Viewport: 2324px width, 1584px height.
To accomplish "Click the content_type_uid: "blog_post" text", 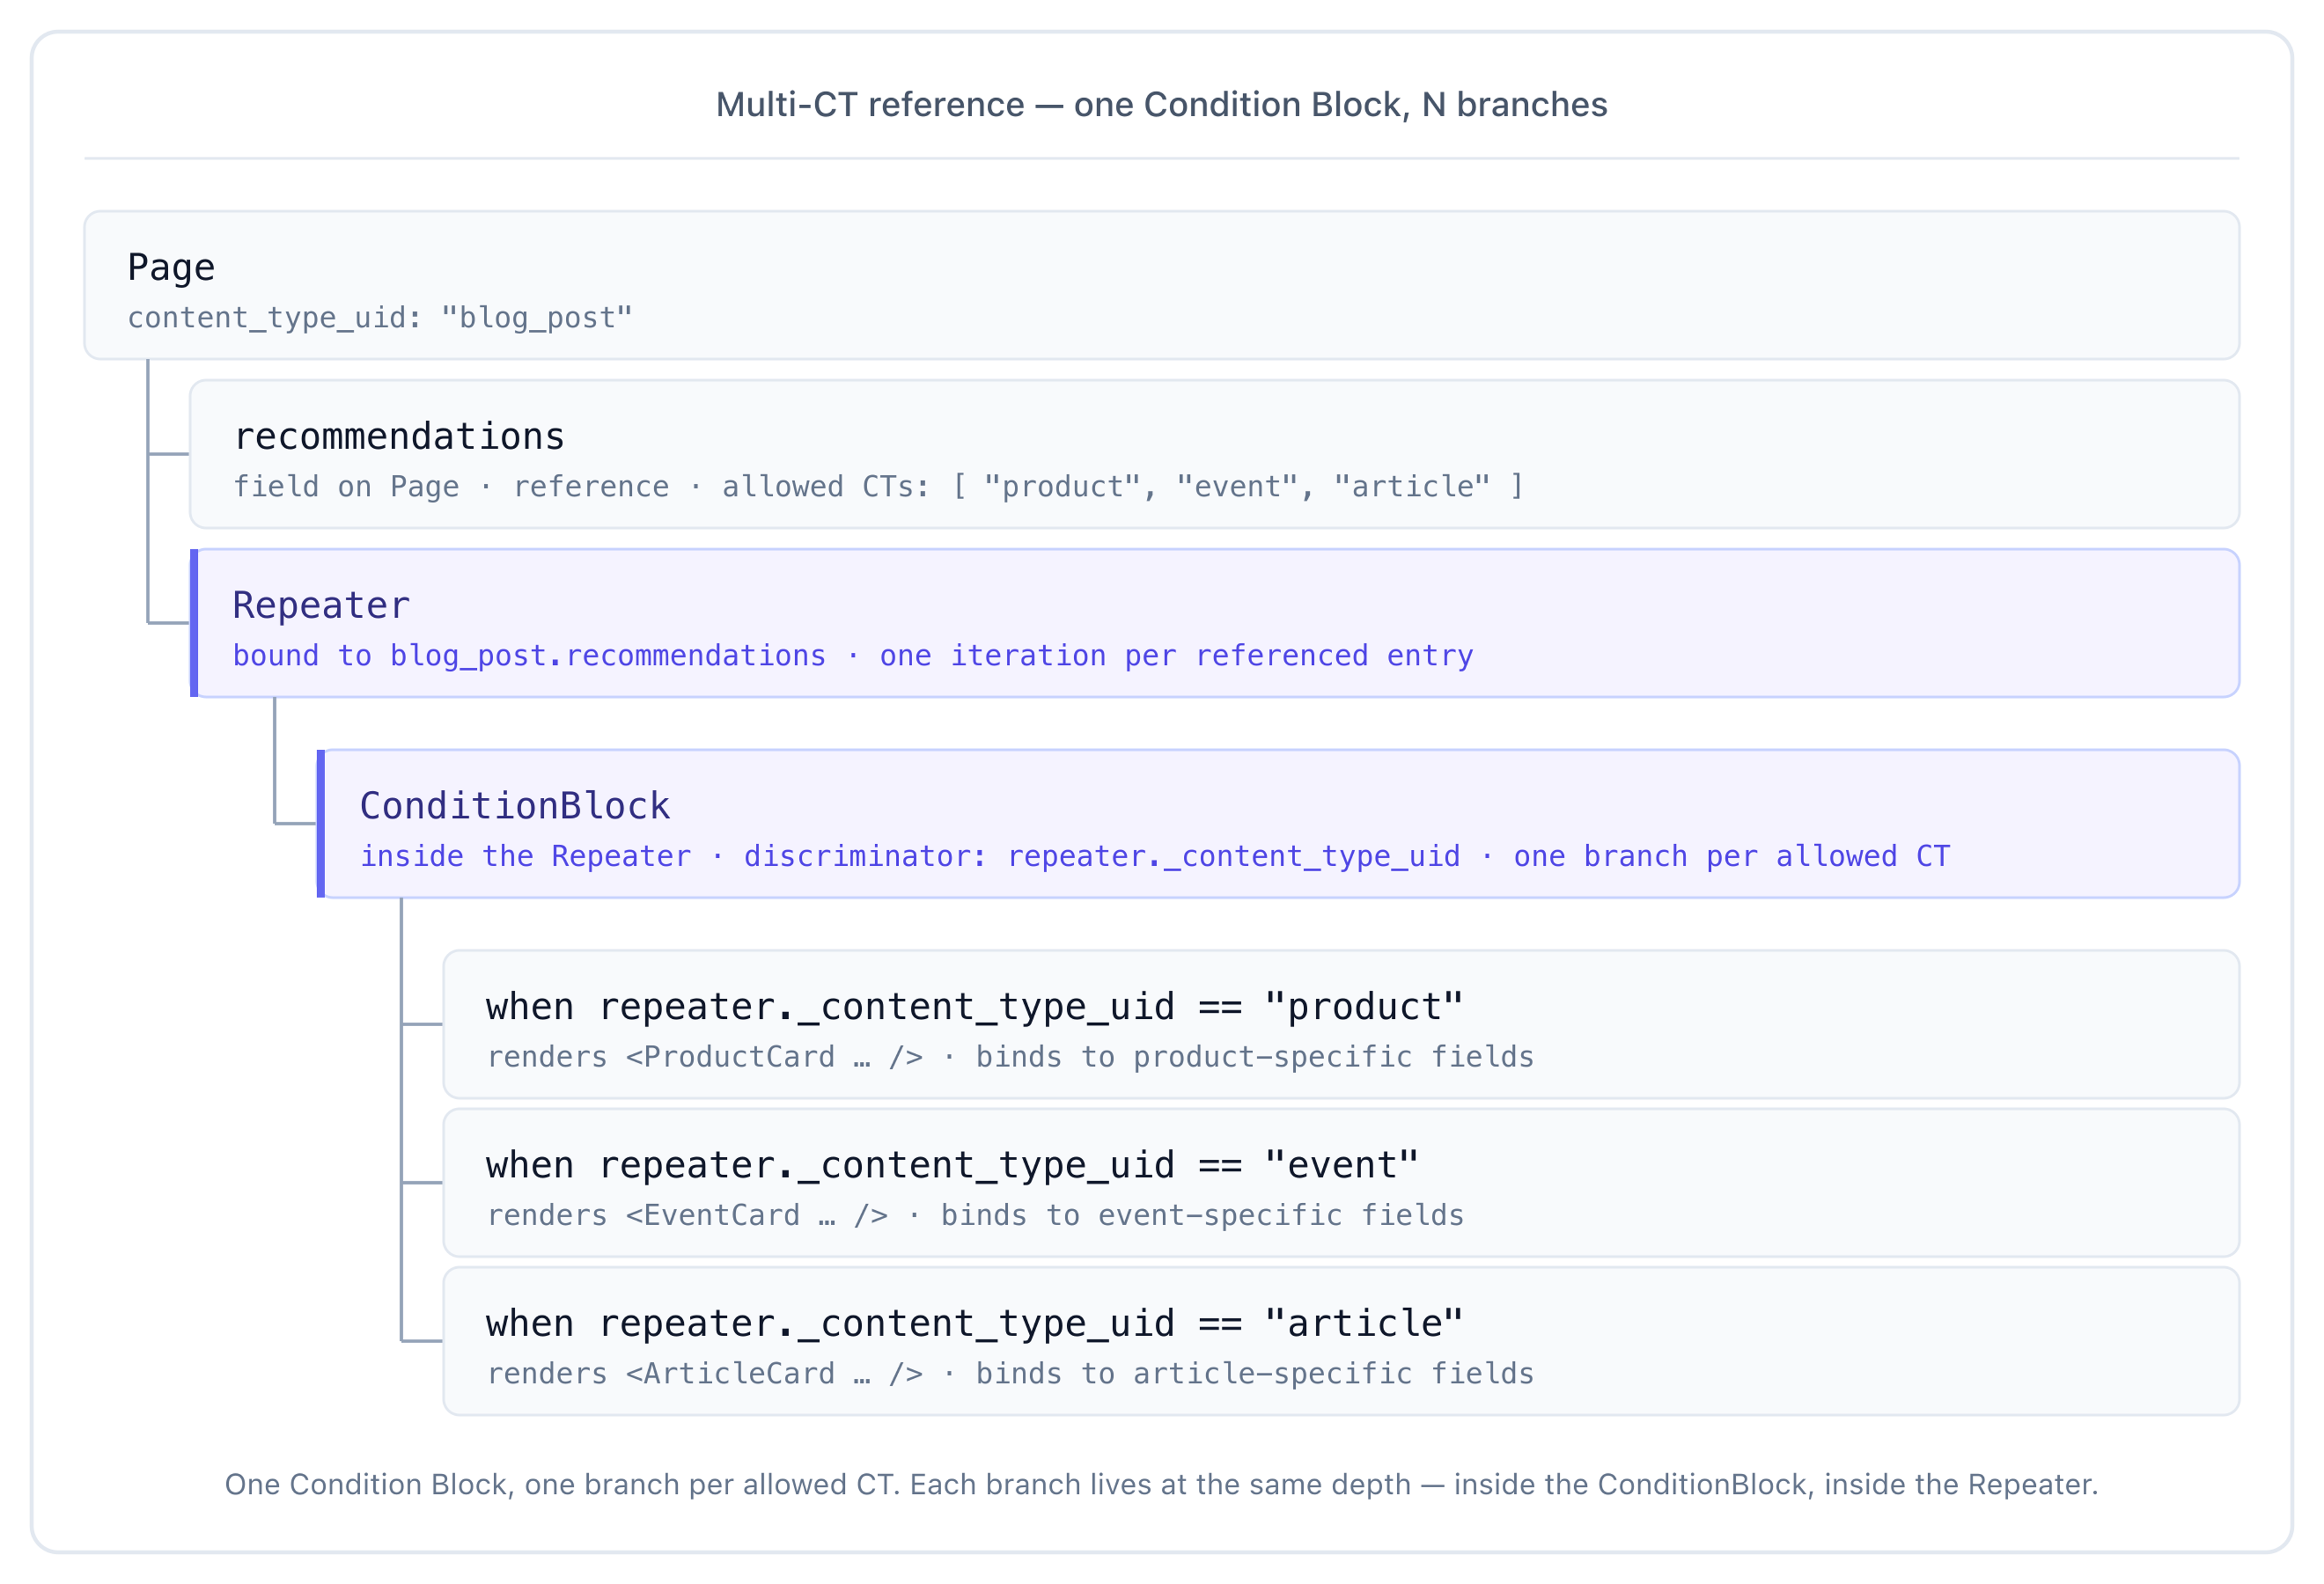I will (380, 318).
